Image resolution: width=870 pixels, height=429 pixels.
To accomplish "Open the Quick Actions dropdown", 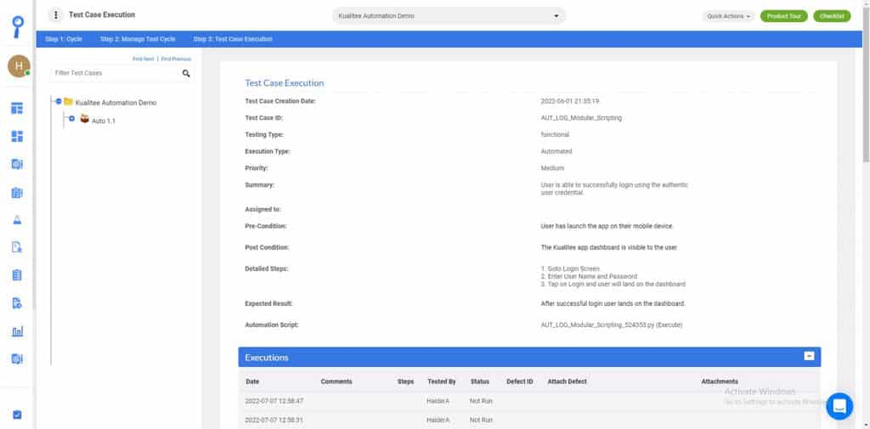I will [728, 16].
